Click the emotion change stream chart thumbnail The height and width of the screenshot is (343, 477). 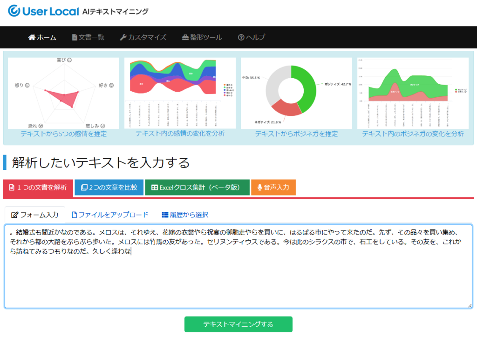[180, 93]
